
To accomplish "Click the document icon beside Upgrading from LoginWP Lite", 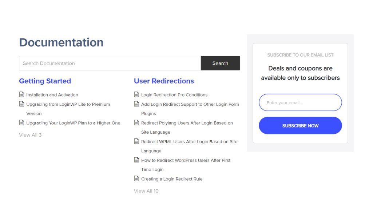I will point(21,104).
